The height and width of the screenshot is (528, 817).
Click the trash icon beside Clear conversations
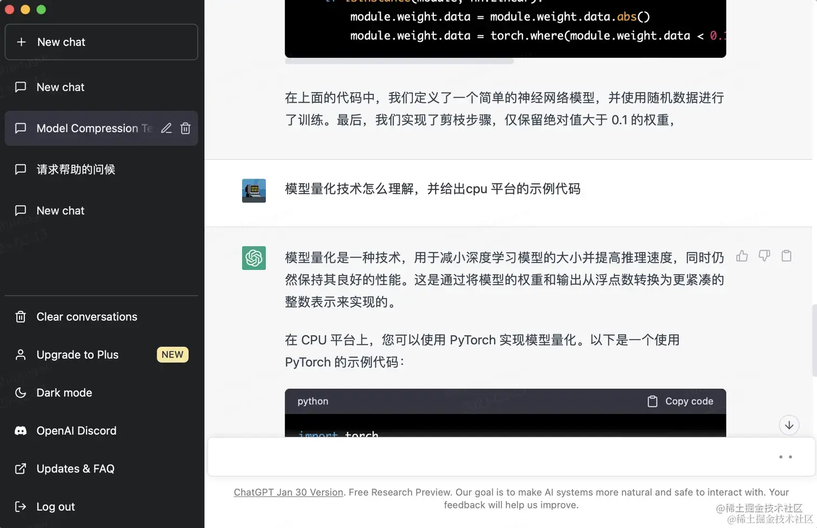(x=21, y=317)
